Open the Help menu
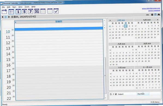 [x=34, y=6]
